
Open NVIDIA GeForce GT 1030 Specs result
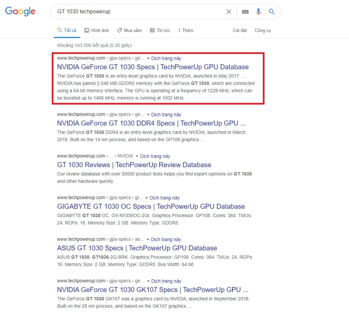(x=153, y=67)
